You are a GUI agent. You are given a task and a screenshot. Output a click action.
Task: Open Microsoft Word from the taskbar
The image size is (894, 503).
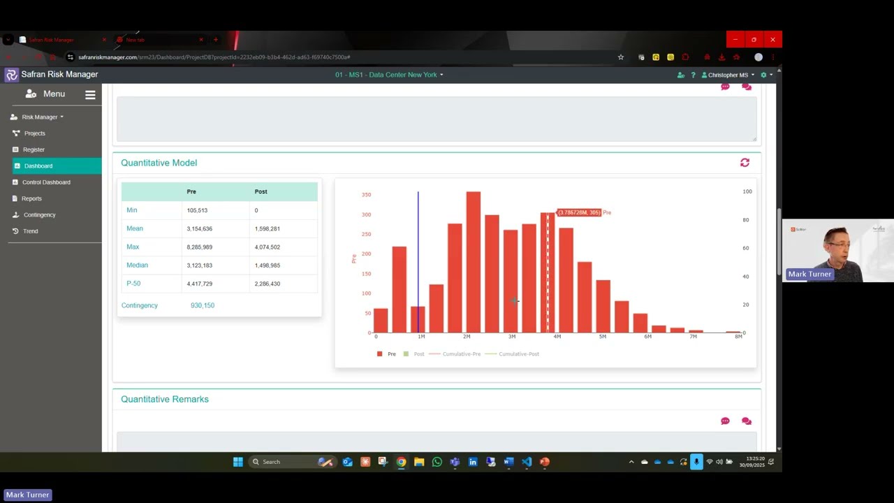pos(508,462)
